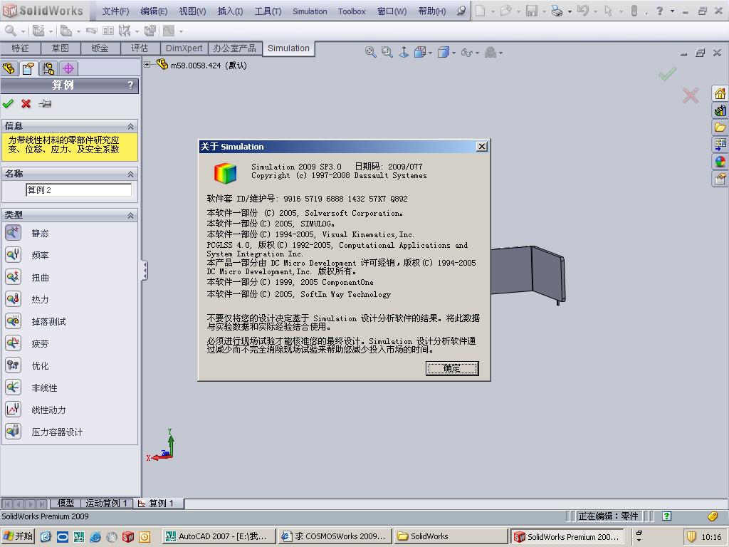The height and width of the screenshot is (547, 729).
Task: Collapse the 名称 section
Action: [x=131, y=174]
